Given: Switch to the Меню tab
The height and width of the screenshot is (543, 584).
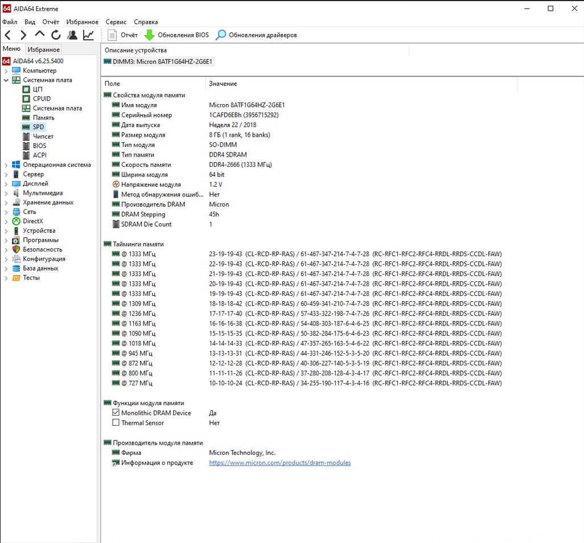Looking at the screenshot, I should click(11, 49).
